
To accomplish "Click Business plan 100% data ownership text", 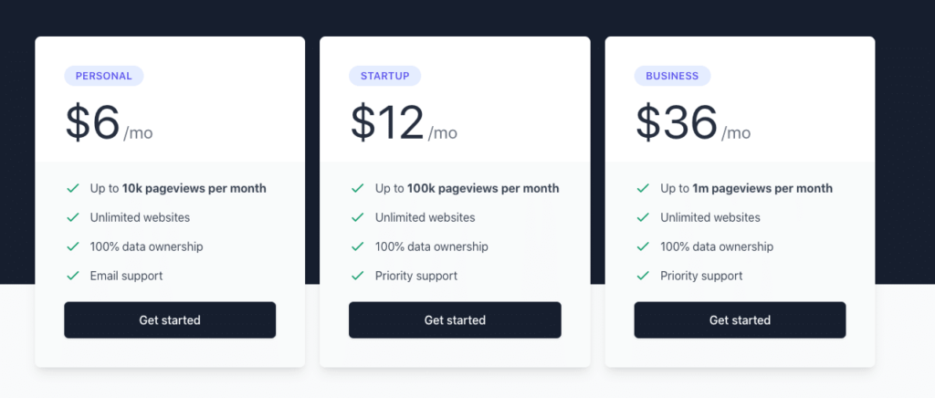I will 717,246.
